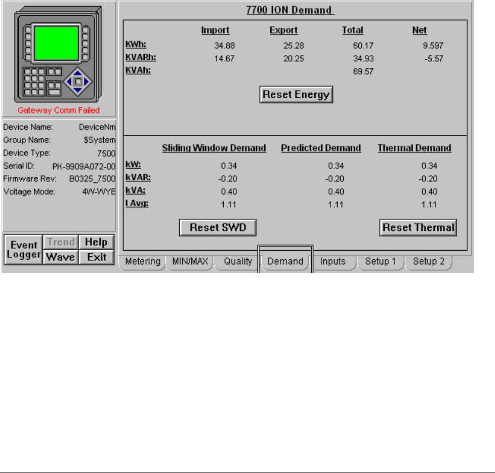
Task: Click the Total column header
Action: [x=353, y=30]
